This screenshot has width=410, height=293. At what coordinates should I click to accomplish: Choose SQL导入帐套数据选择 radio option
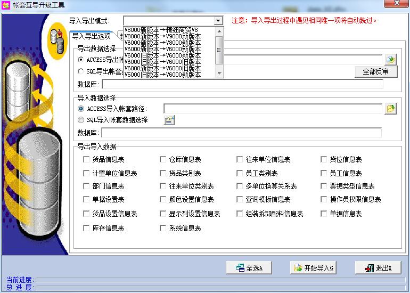pos(81,120)
